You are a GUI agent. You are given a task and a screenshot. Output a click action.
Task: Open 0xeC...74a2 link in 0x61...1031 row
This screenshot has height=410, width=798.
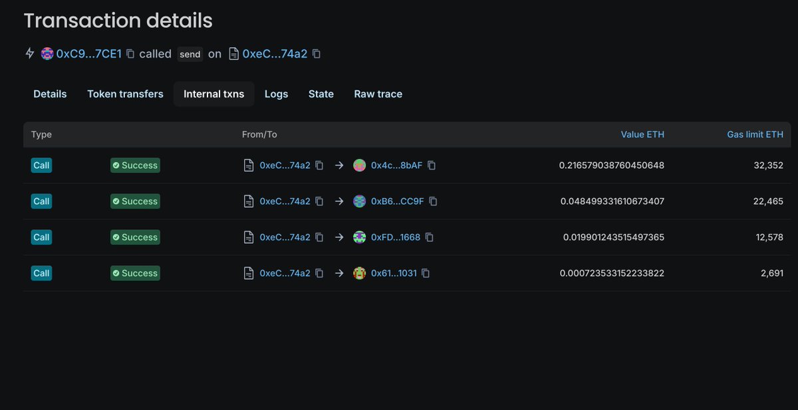click(x=285, y=273)
